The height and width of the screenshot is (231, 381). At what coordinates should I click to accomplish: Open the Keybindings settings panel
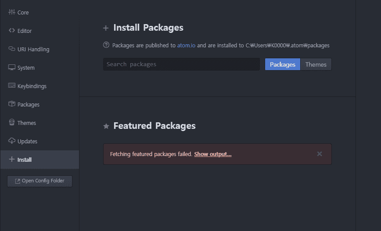(32, 86)
